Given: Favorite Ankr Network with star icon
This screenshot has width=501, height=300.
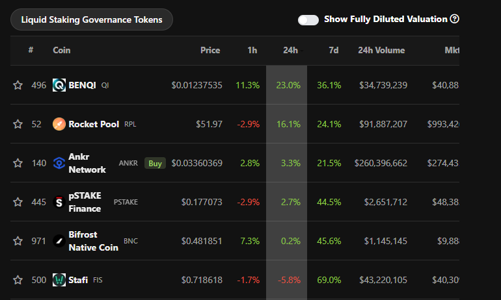Looking at the screenshot, I should click(x=18, y=163).
